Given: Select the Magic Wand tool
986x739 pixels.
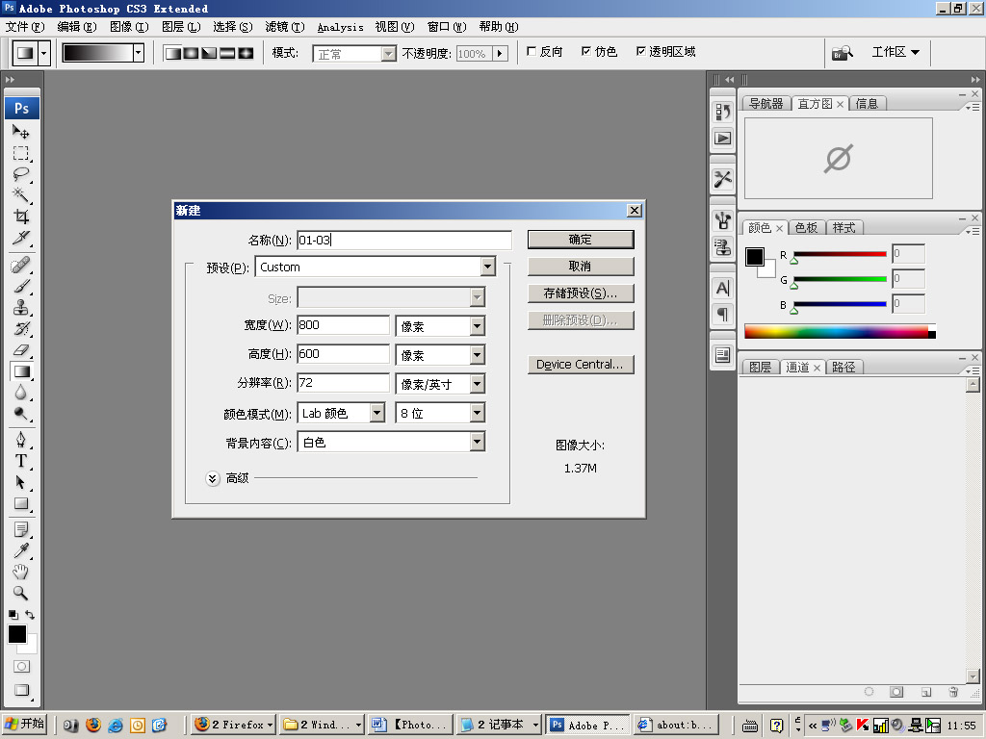Looking at the screenshot, I should (x=21, y=195).
